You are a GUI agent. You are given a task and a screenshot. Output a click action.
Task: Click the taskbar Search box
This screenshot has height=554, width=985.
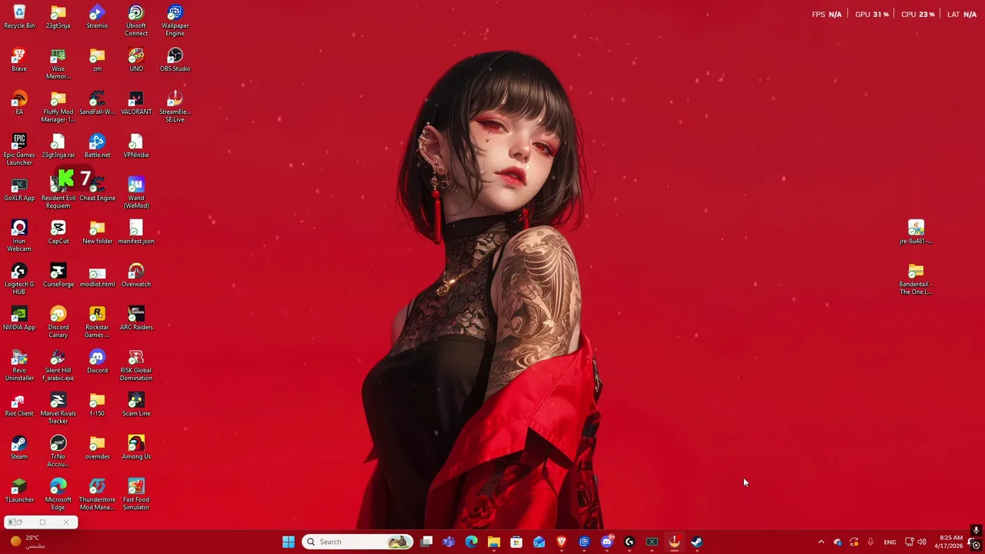(357, 542)
